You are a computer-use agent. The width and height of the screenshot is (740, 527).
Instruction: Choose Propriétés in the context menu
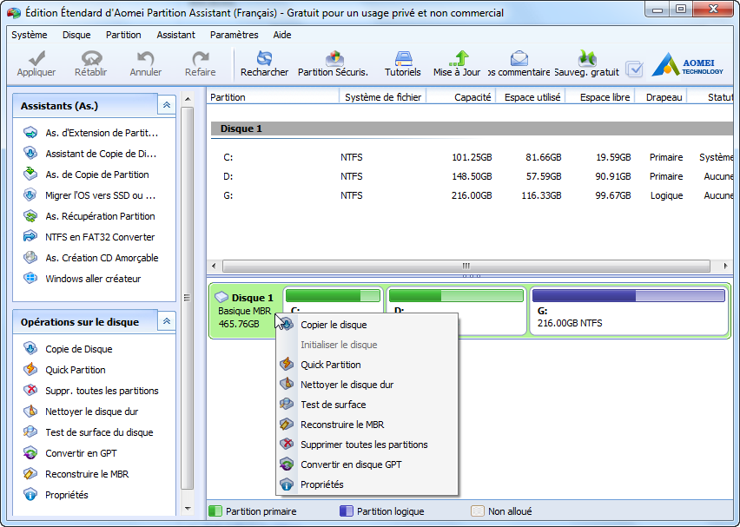coord(367,484)
